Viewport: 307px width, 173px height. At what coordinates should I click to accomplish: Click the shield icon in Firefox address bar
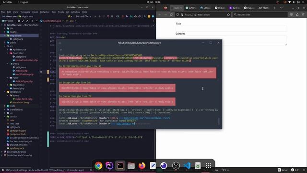click(177, 14)
